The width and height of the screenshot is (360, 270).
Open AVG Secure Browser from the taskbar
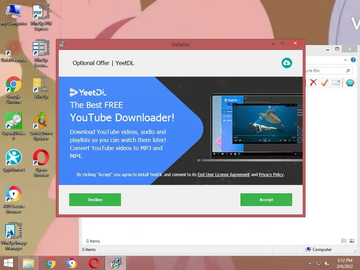pyautogui.click(x=72, y=263)
